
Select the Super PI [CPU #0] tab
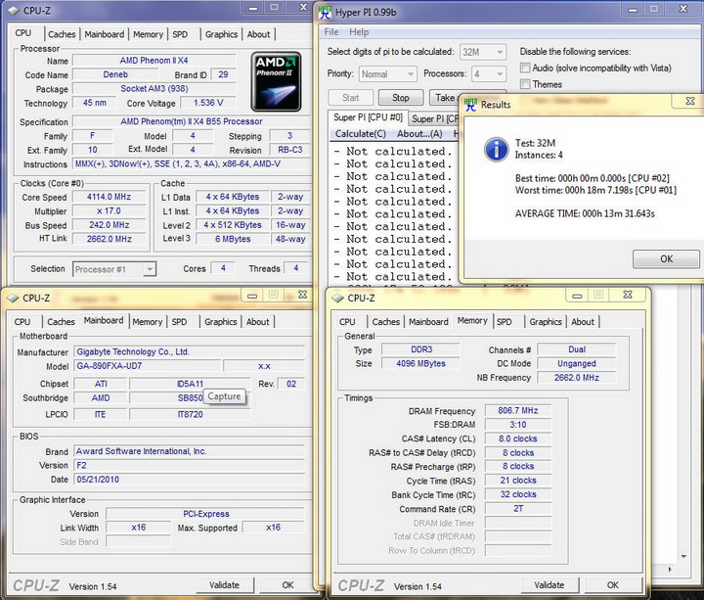click(x=368, y=117)
